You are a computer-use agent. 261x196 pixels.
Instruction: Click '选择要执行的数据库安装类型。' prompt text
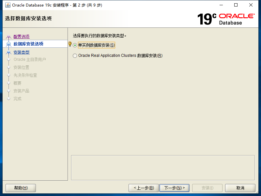pyautogui.click(x=100, y=36)
